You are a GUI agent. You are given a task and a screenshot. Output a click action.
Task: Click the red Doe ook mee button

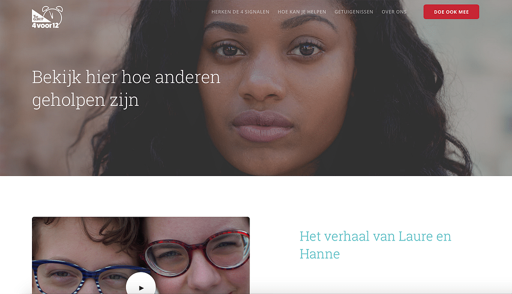(x=451, y=12)
